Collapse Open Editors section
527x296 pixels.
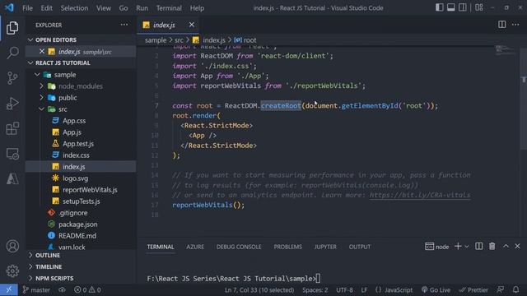(81, 40)
